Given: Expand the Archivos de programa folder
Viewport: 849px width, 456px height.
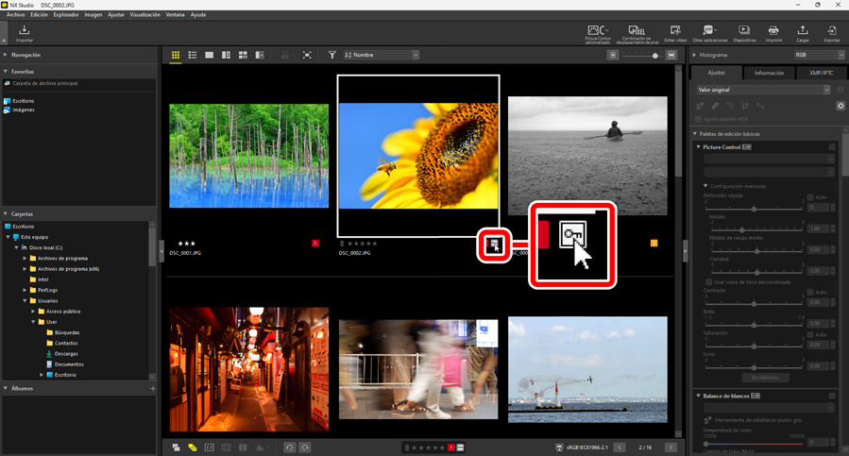Looking at the screenshot, I should coord(25,258).
